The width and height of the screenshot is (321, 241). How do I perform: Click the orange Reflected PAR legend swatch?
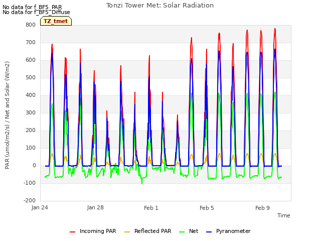pyautogui.click(x=127, y=232)
